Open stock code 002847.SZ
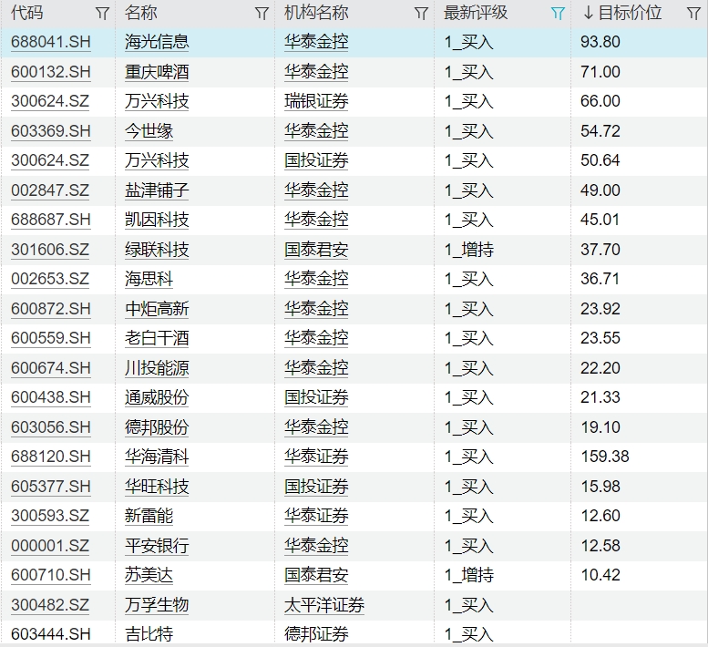This screenshot has width=708, height=647. 50,190
